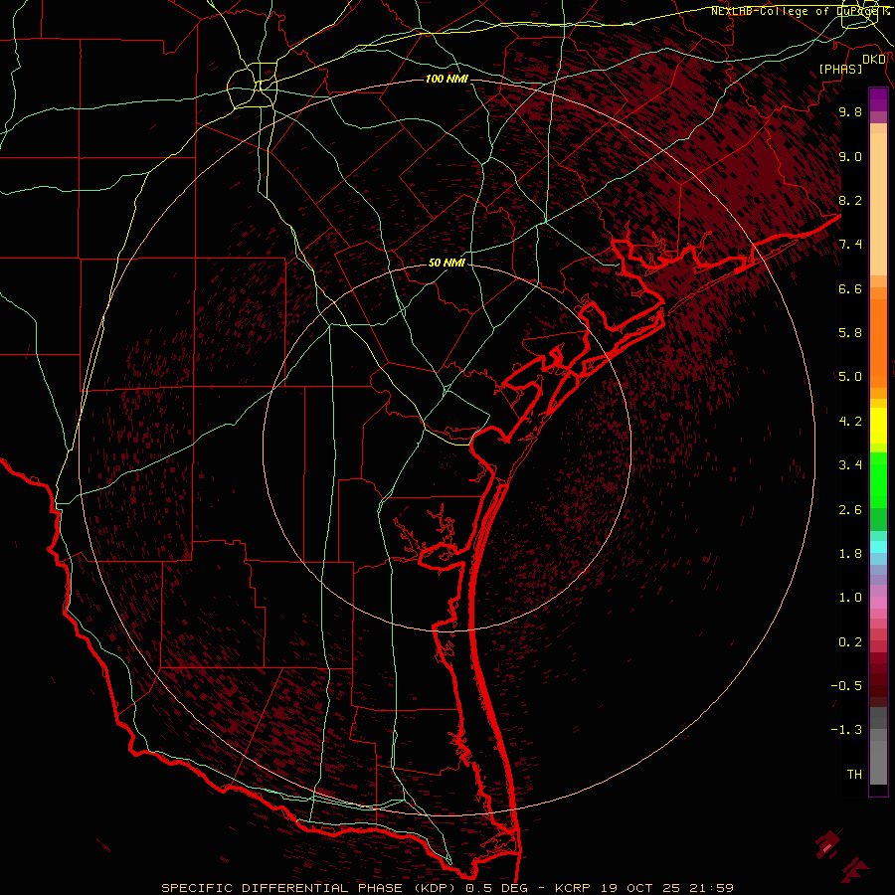Click the 1.8 scale value

tap(850, 554)
